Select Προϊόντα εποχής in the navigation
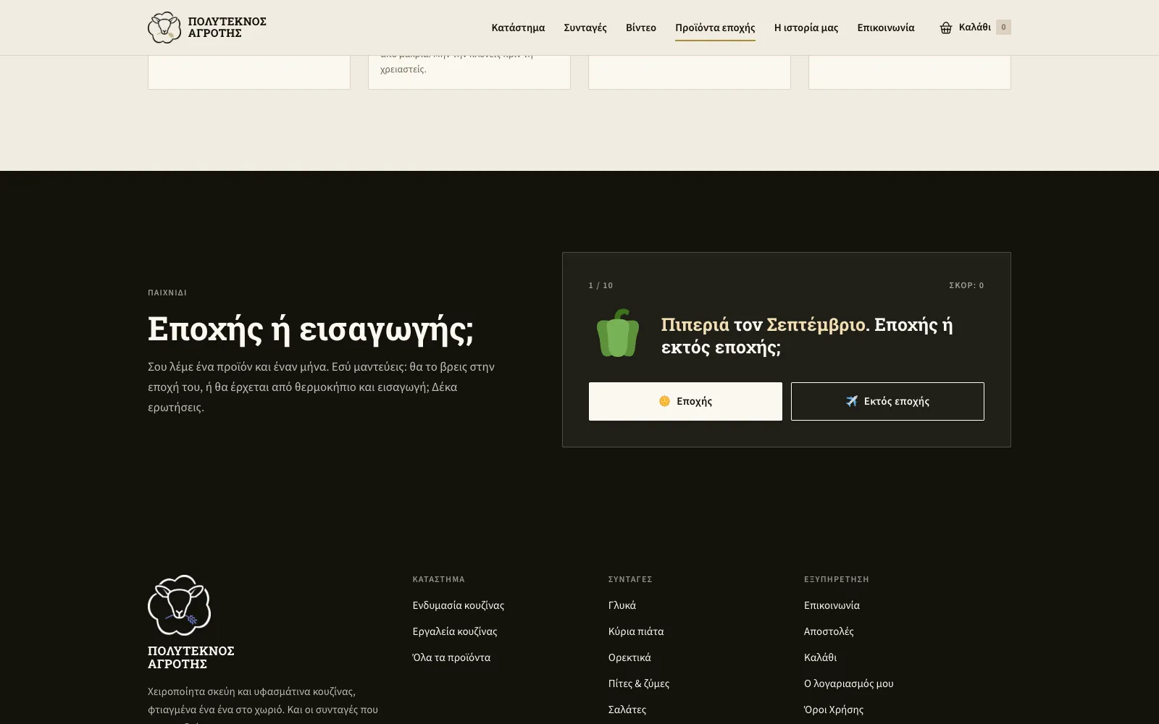This screenshot has width=1159, height=724. point(715,28)
